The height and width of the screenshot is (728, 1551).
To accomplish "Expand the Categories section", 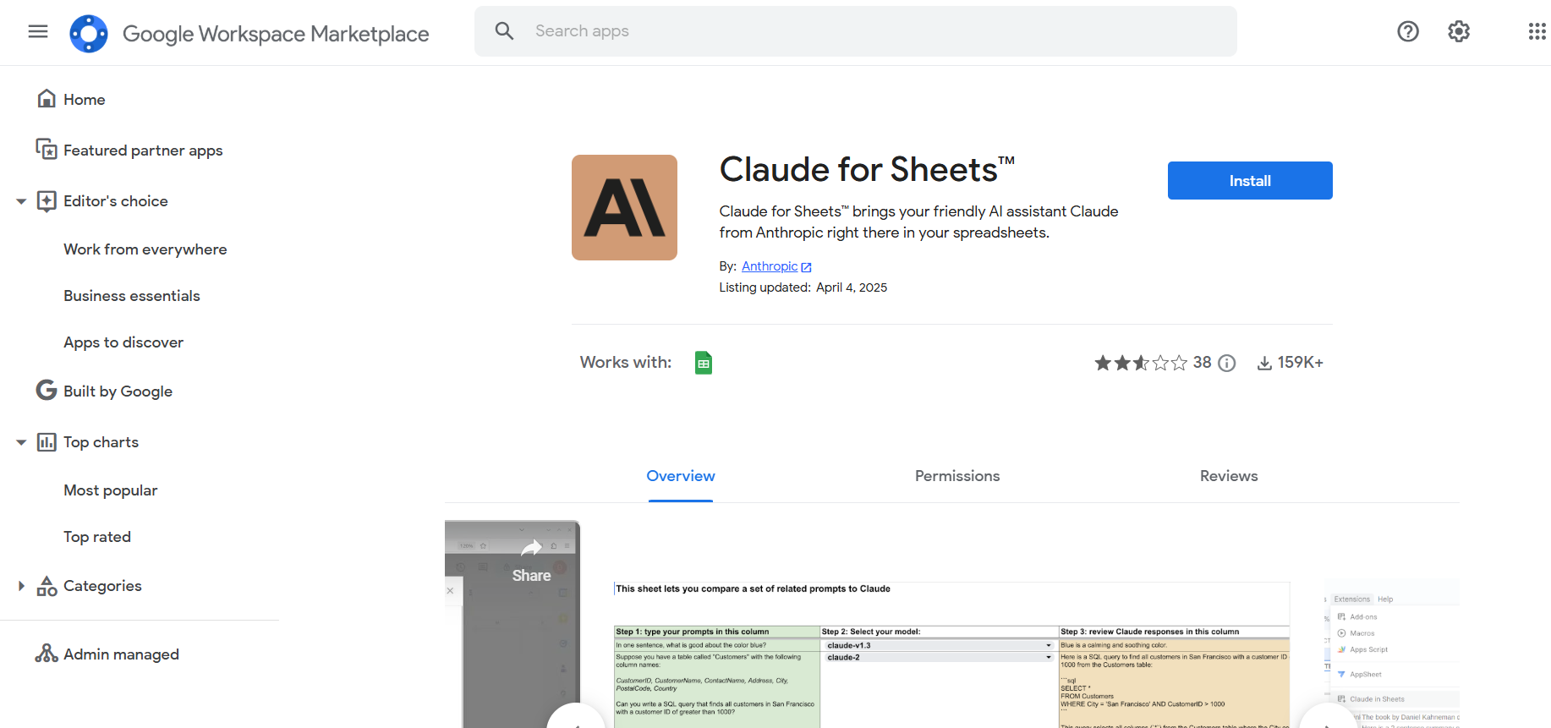I will [21, 586].
